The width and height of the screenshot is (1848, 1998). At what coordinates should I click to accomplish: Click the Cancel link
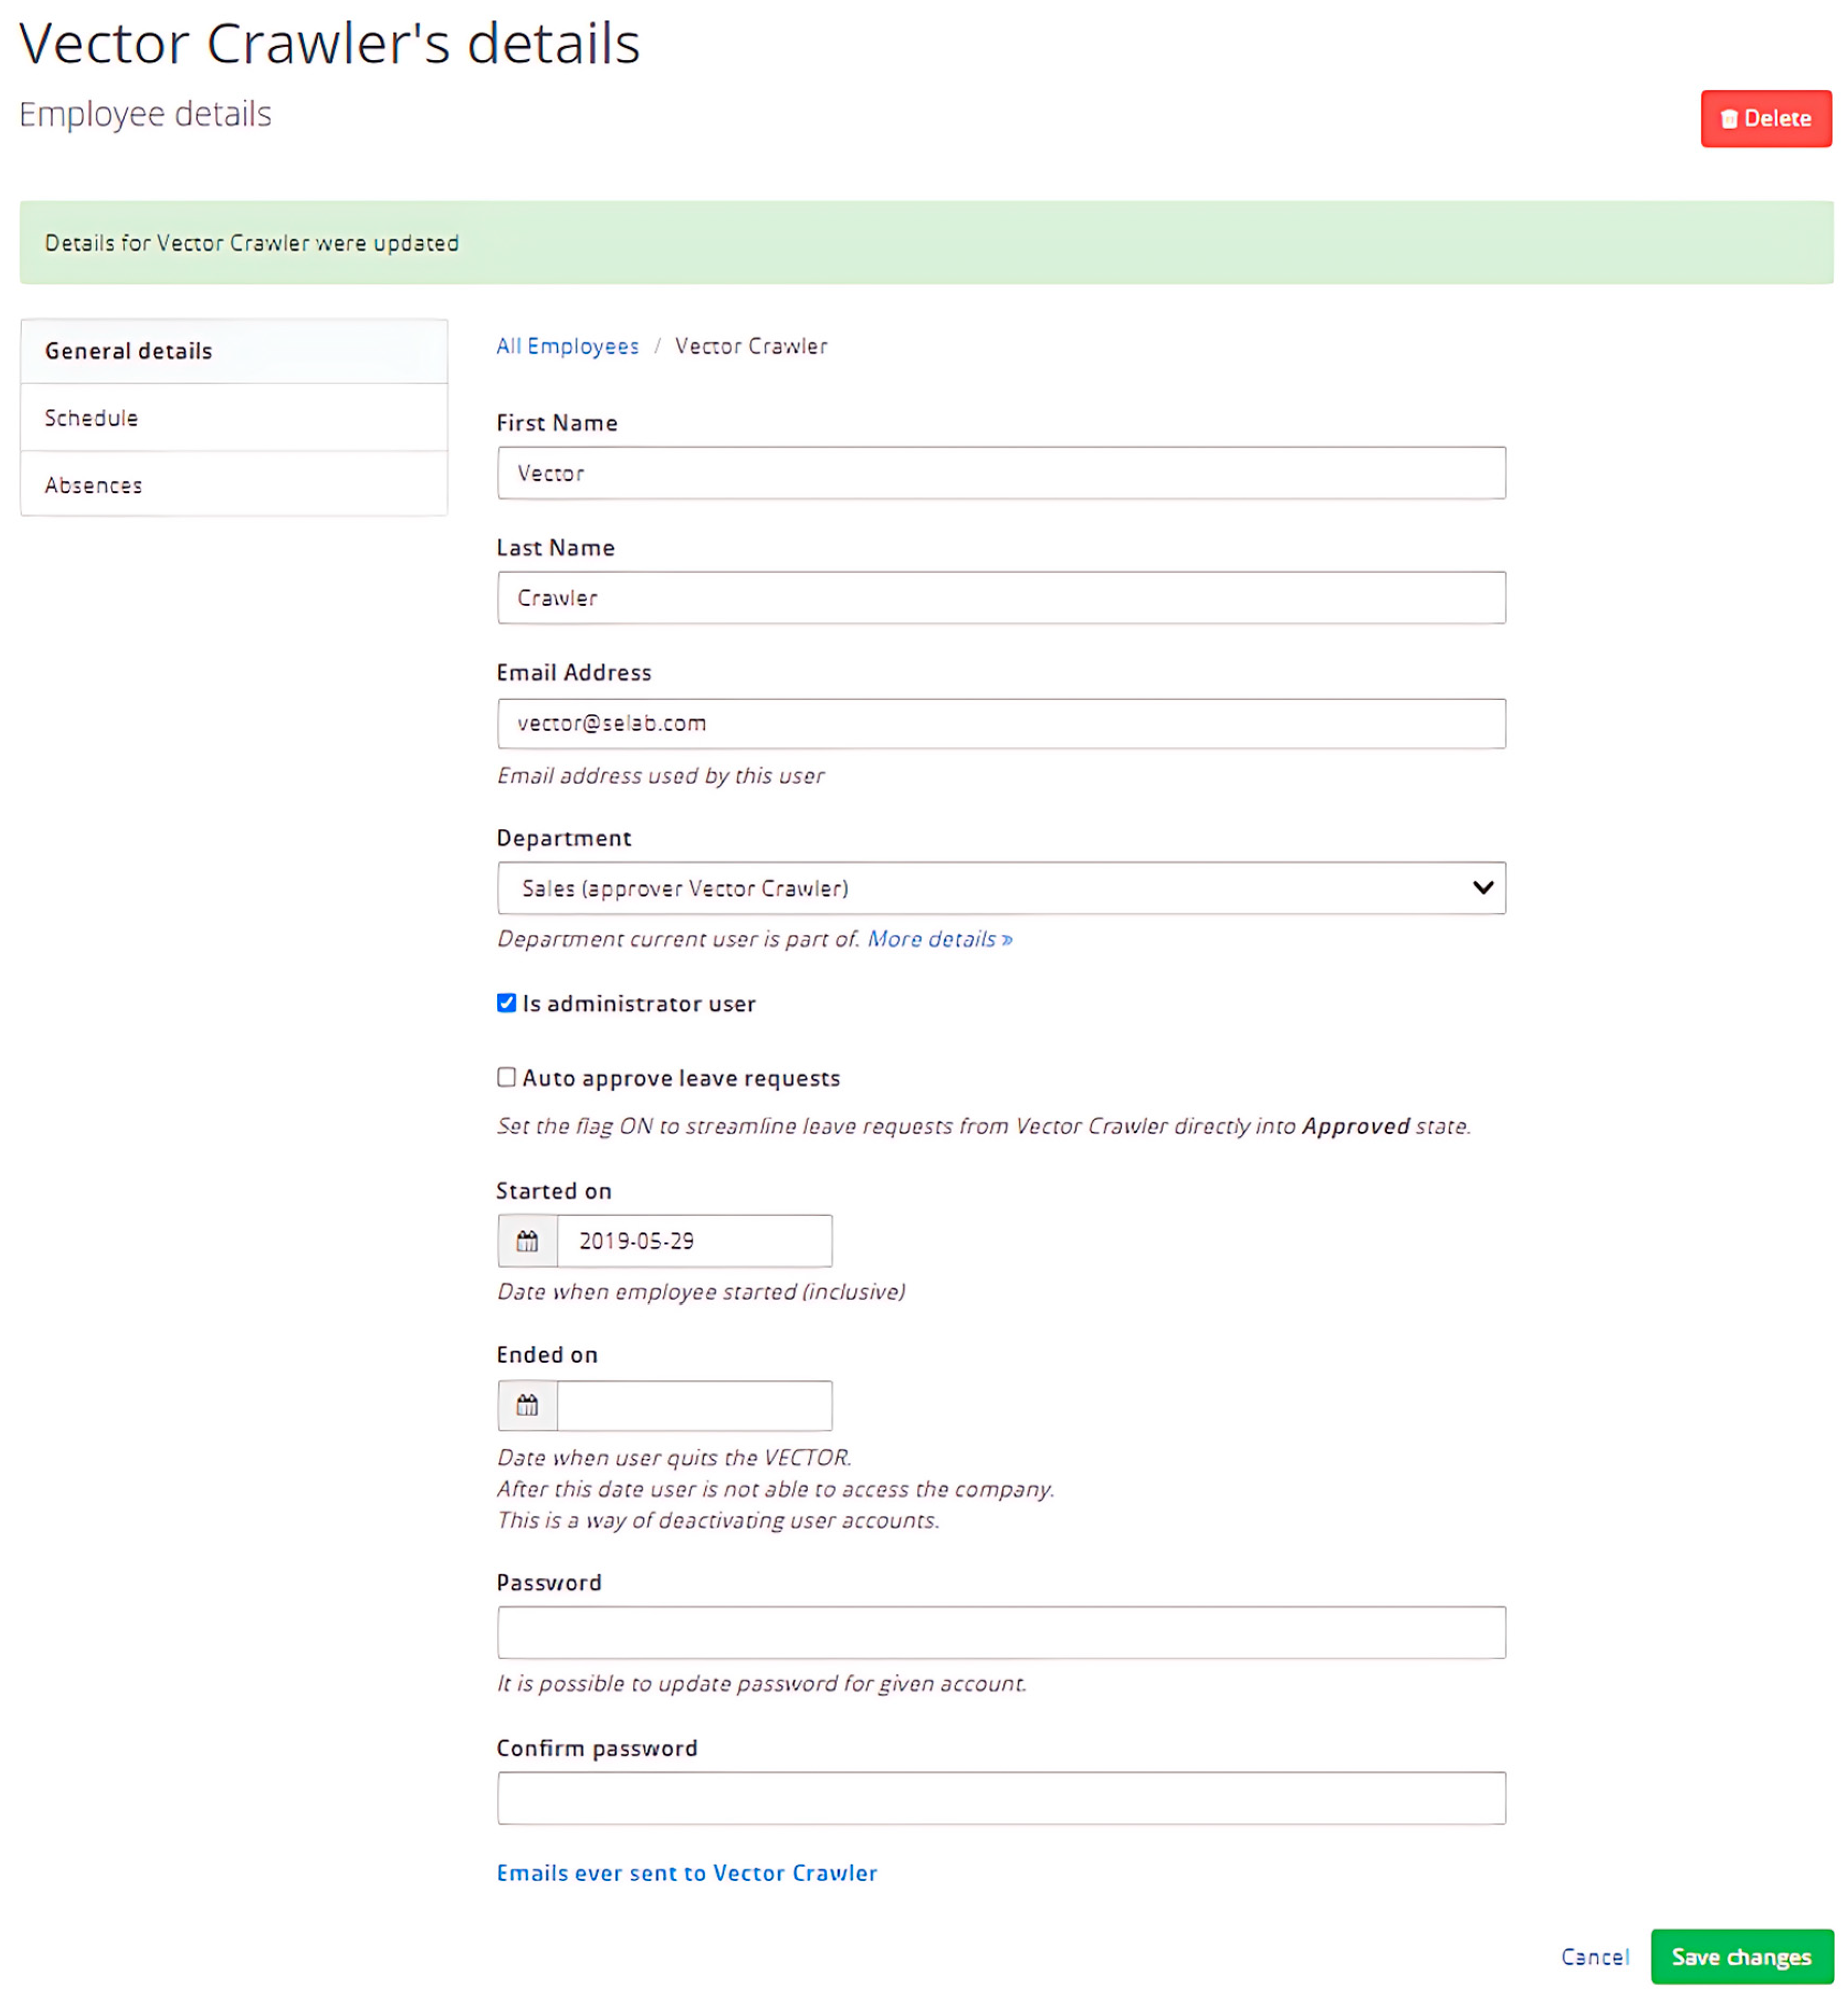pyautogui.click(x=1594, y=1957)
